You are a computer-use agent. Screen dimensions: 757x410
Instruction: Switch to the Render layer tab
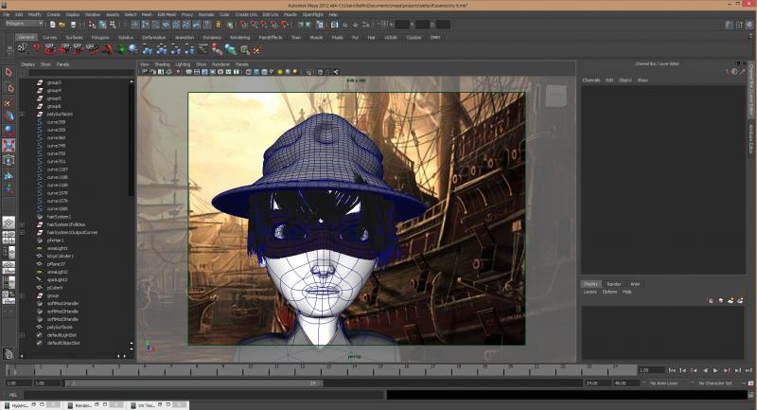[x=614, y=283]
